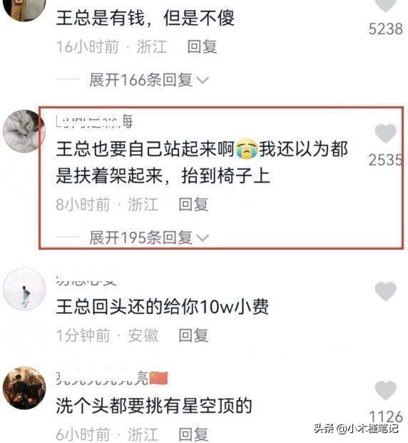Viewport: 408px width, 443px height.
Task: Like the top comment with 5238 likes
Action: click(x=385, y=5)
